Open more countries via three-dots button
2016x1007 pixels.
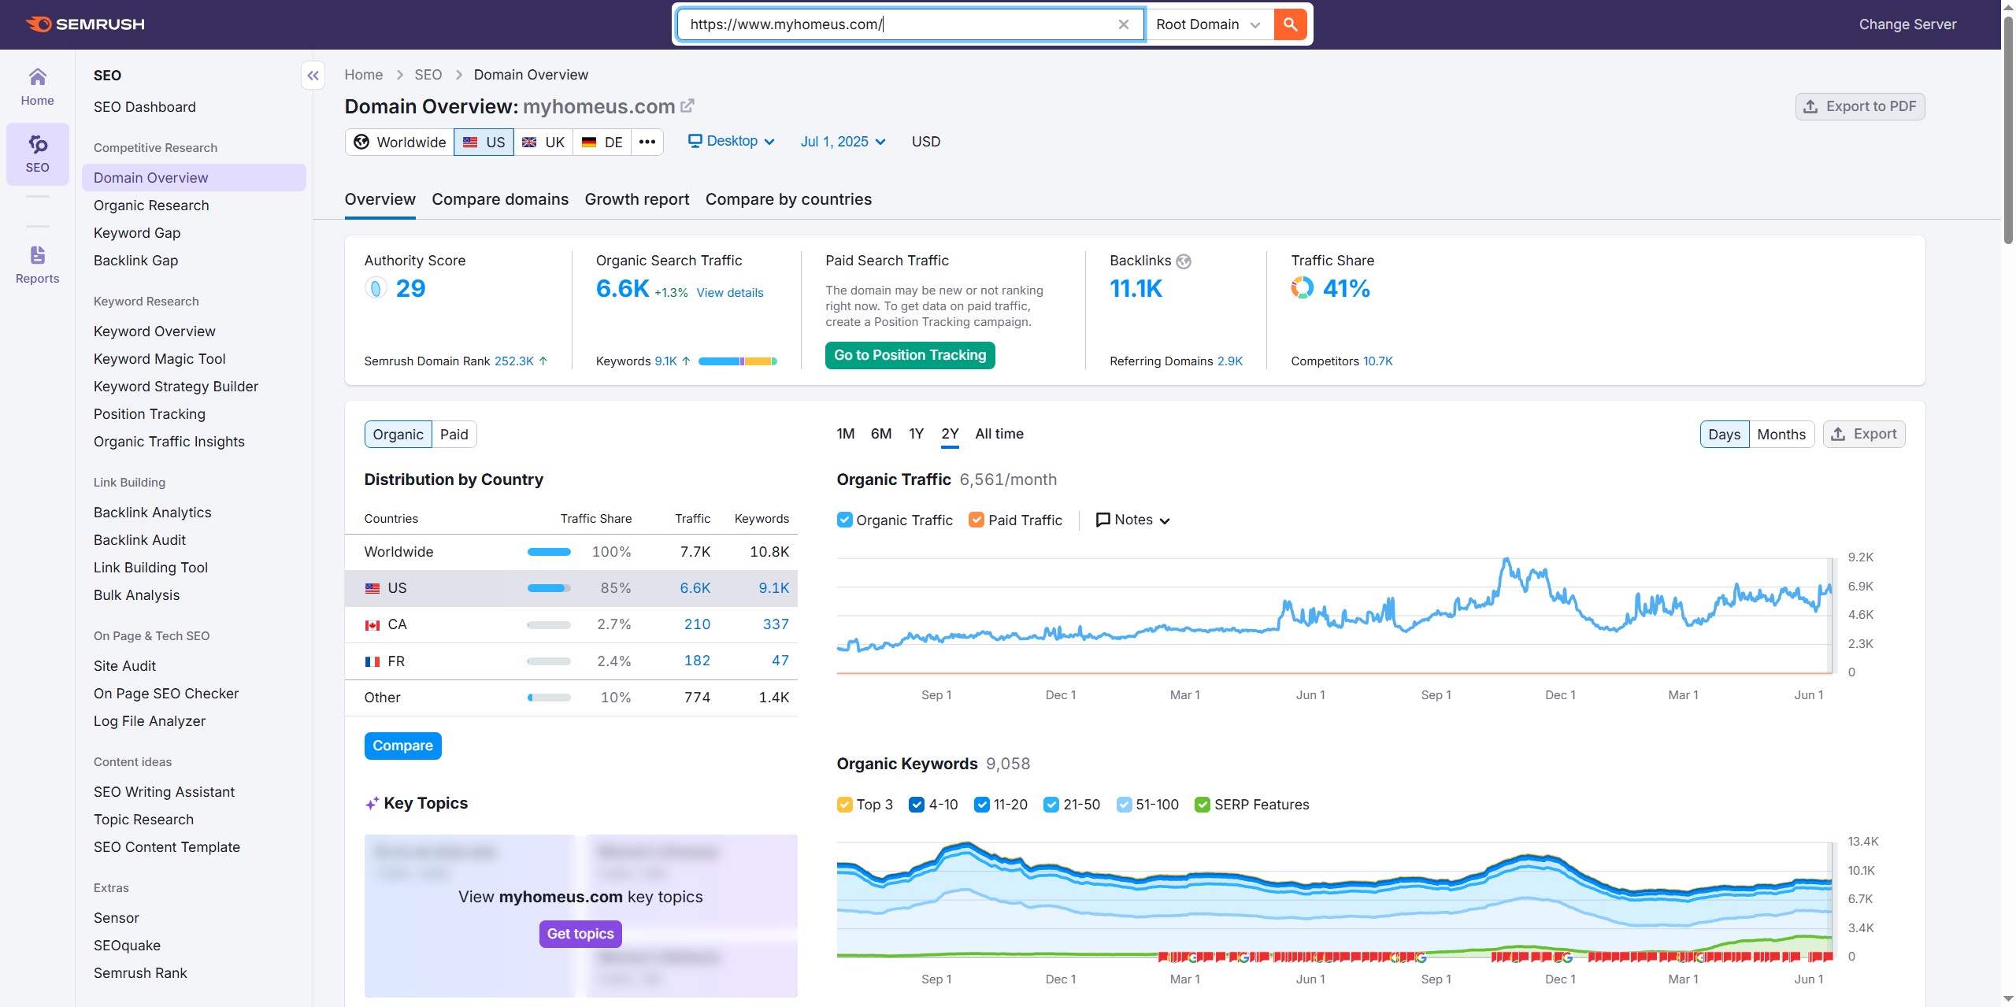[x=647, y=142]
